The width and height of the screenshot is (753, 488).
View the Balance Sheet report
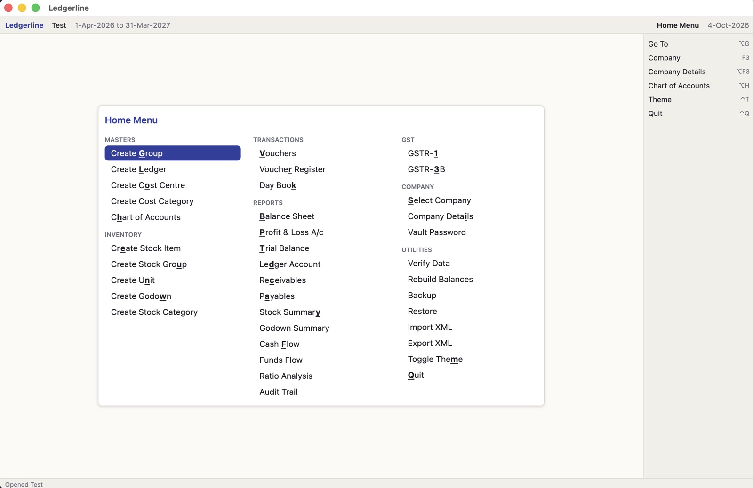pos(321,216)
